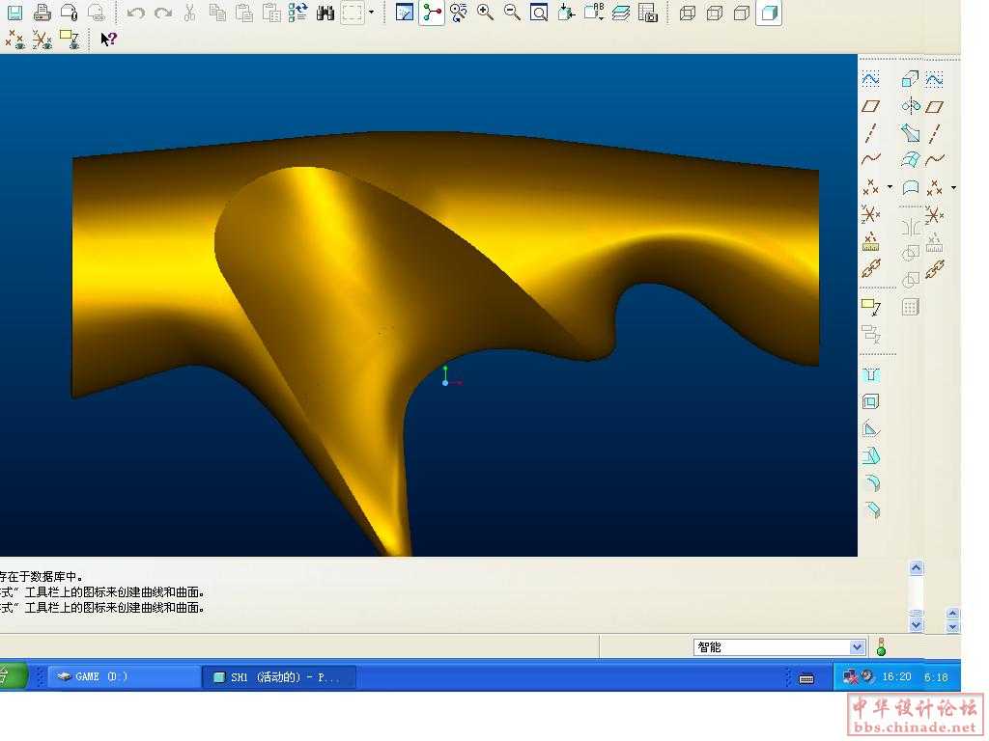Select the Round tool
This screenshot has height=741, width=989.
click(870, 482)
